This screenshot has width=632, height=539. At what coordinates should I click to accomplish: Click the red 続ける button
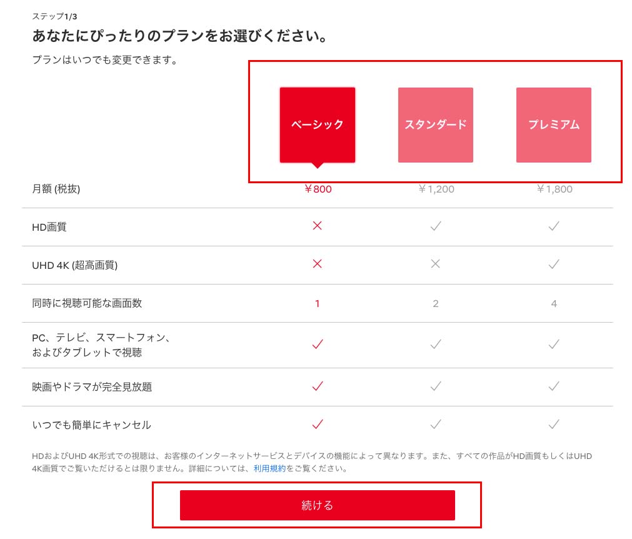point(317,505)
